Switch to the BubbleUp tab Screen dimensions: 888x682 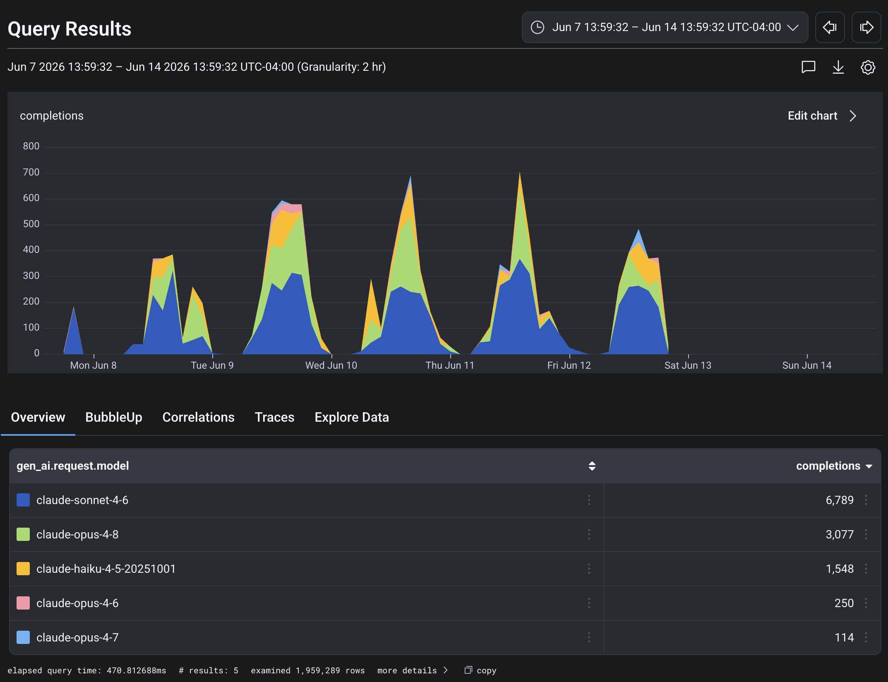(x=114, y=417)
